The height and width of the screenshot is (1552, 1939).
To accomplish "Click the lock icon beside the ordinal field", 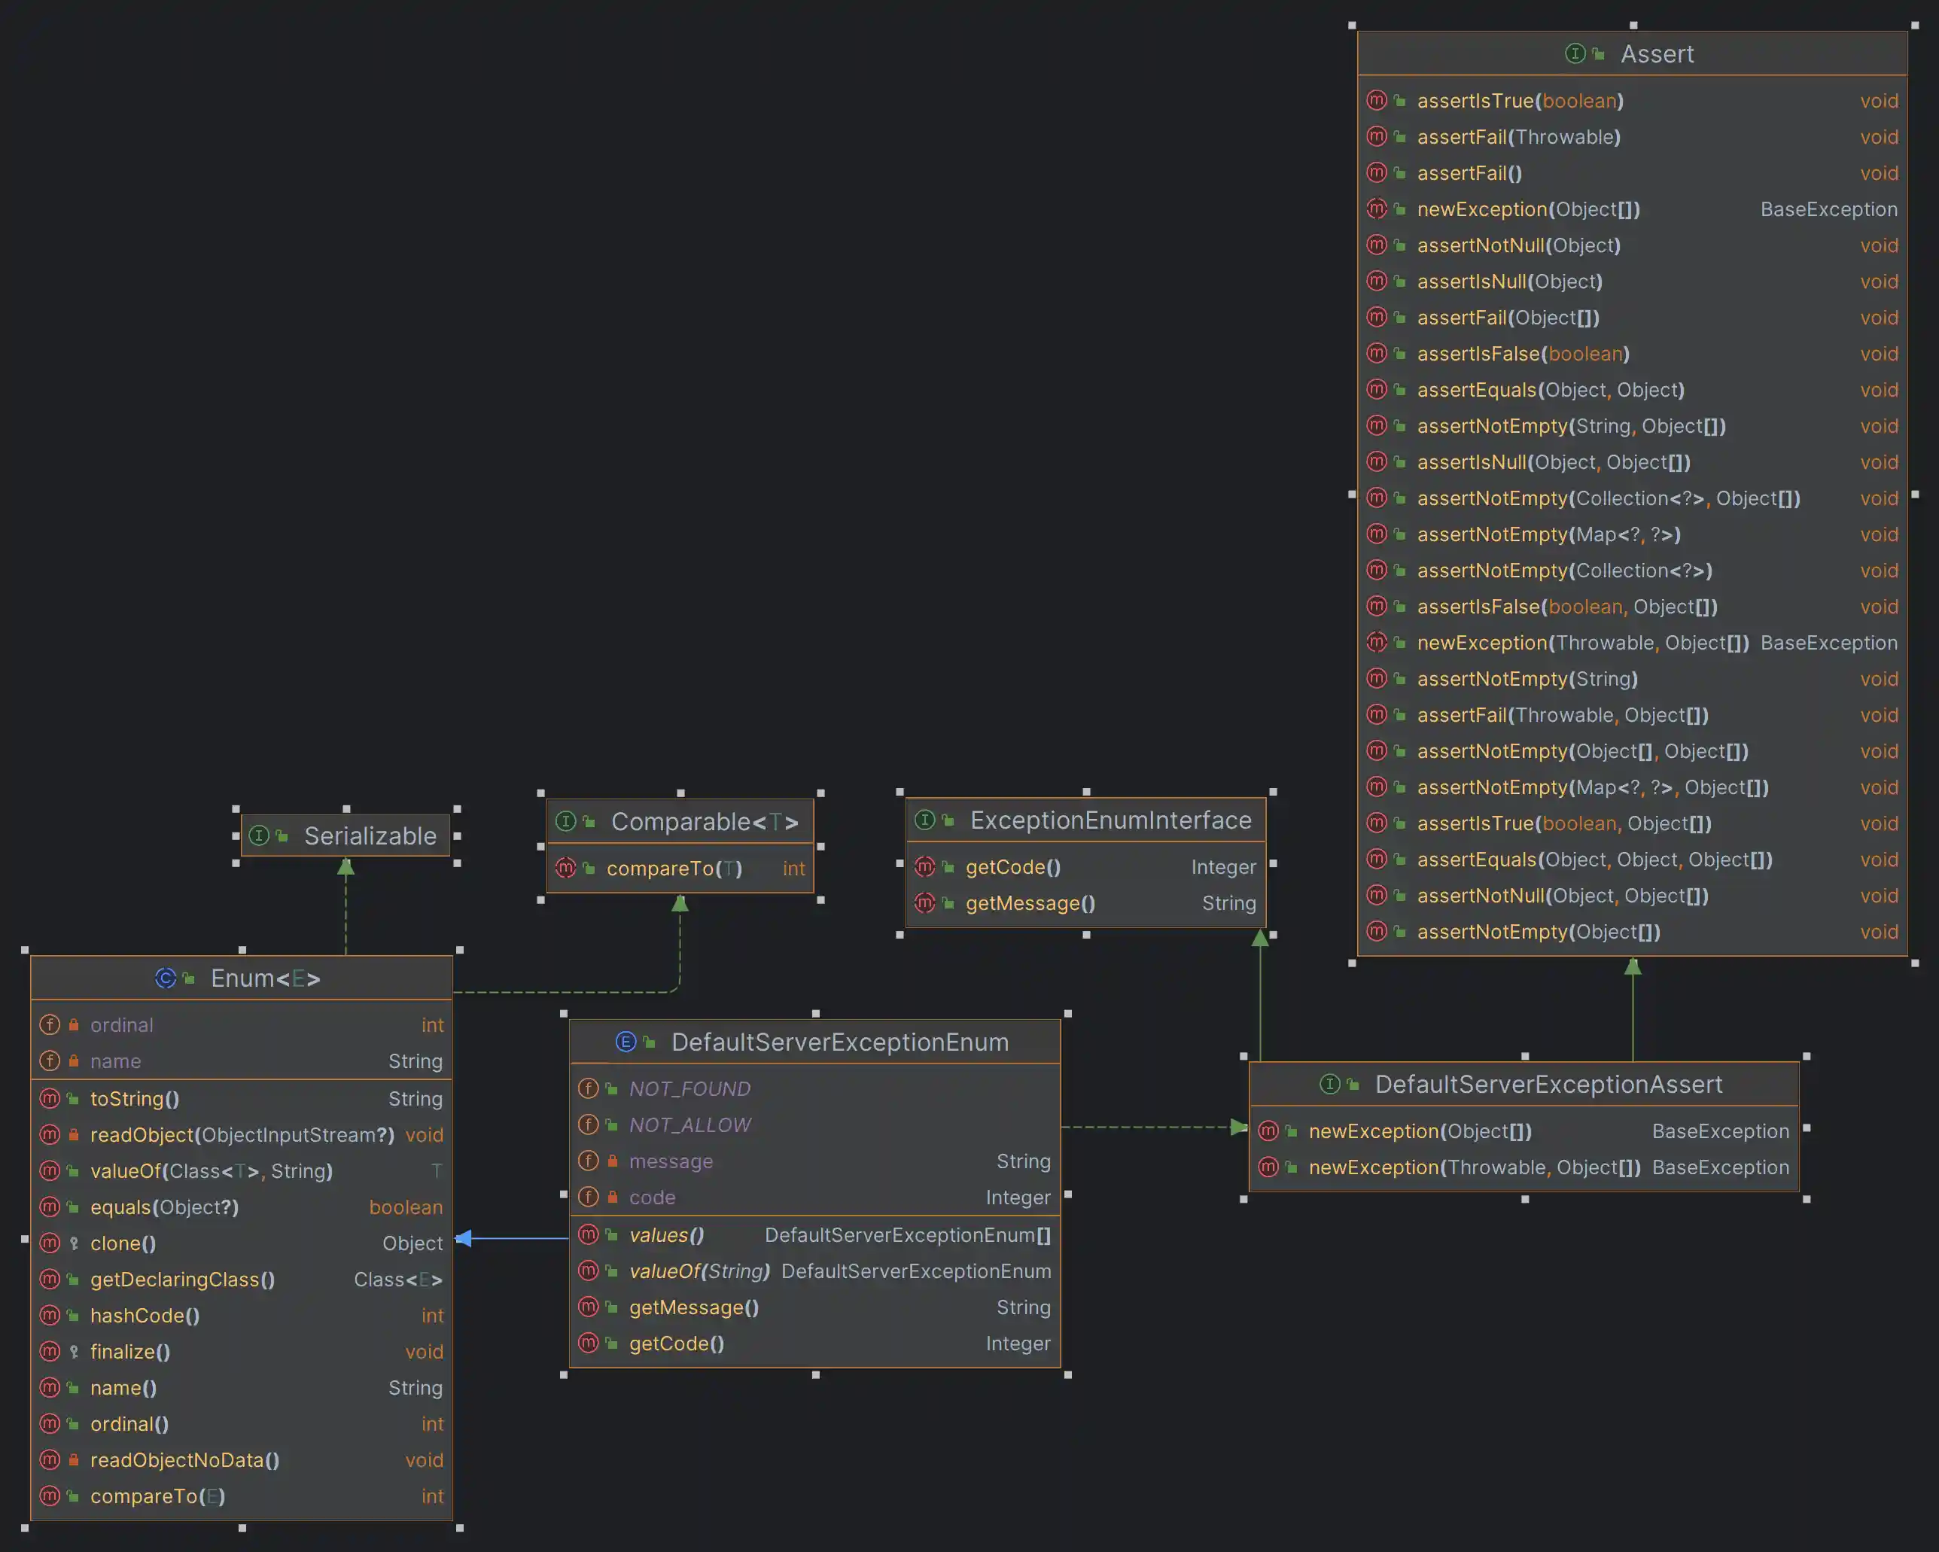I will [x=74, y=1025].
